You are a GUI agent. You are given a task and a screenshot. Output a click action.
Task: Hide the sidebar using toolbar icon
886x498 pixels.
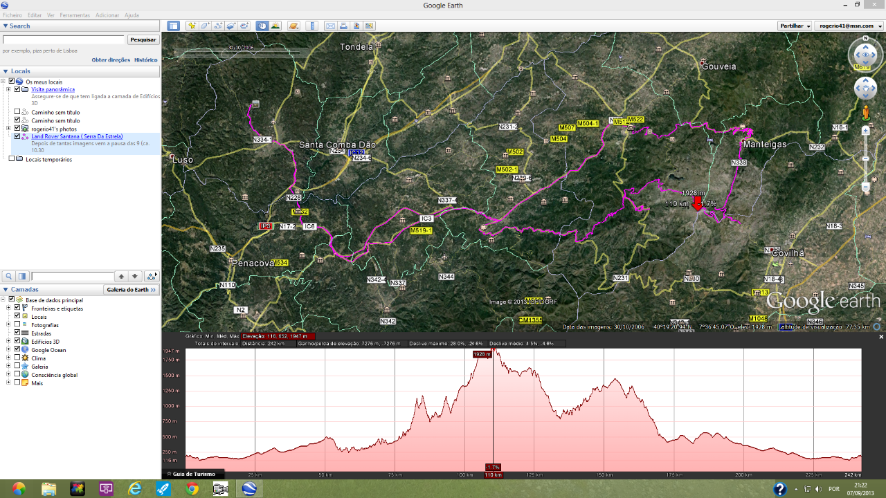(x=173, y=26)
